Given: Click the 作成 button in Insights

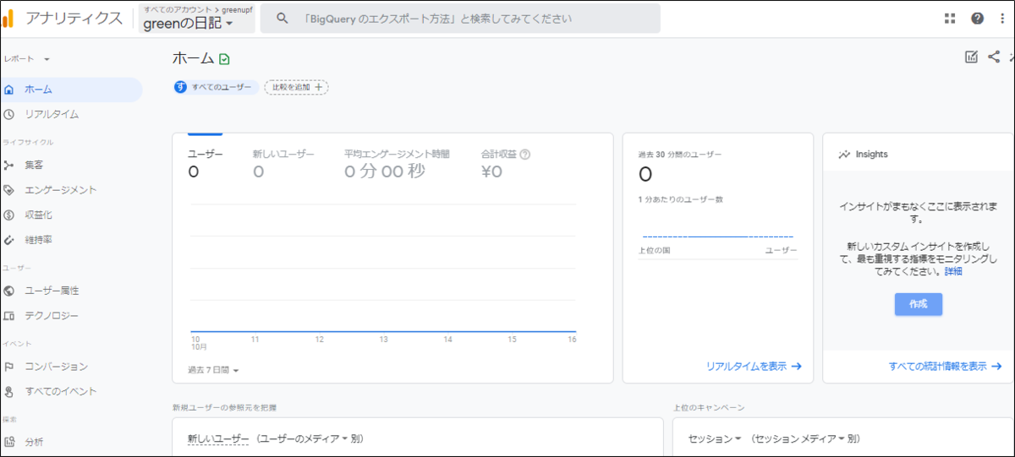Looking at the screenshot, I should pyautogui.click(x=918, y=304).
